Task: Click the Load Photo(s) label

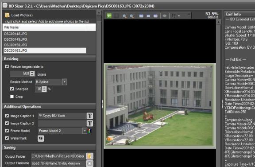Action: pyautogui.click(x=22, y=16)
